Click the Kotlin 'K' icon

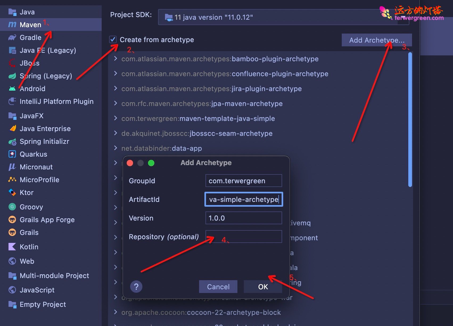tap(12, 247)
